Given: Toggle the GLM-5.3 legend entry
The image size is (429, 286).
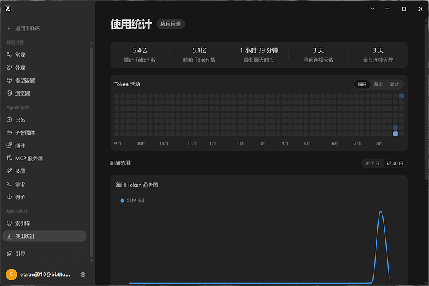Looking at the screenshot, I should pyautogui.click(x=132, y=201).
